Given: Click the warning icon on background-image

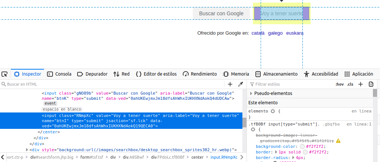Looking at the screenshot, I should click(x=338, y=141).
